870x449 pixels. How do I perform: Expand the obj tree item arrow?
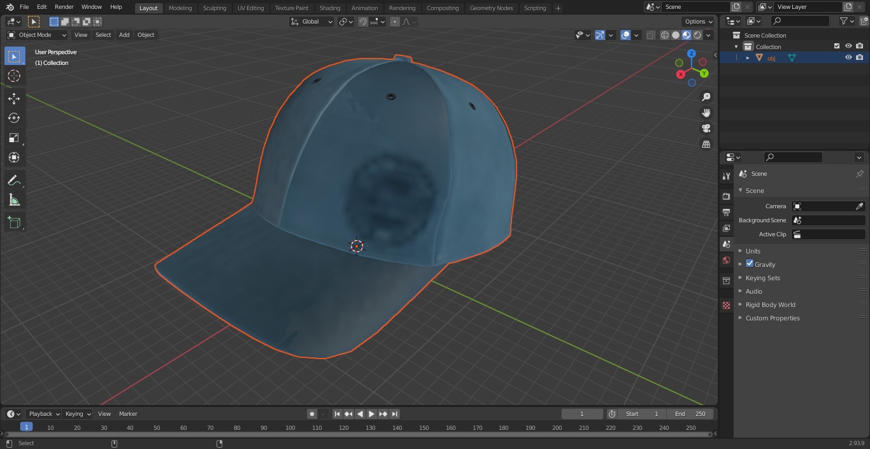tap(748, 58)
